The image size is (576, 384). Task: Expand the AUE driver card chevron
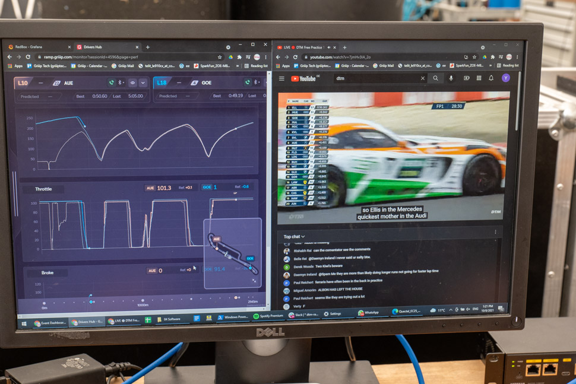coord(143,83)
